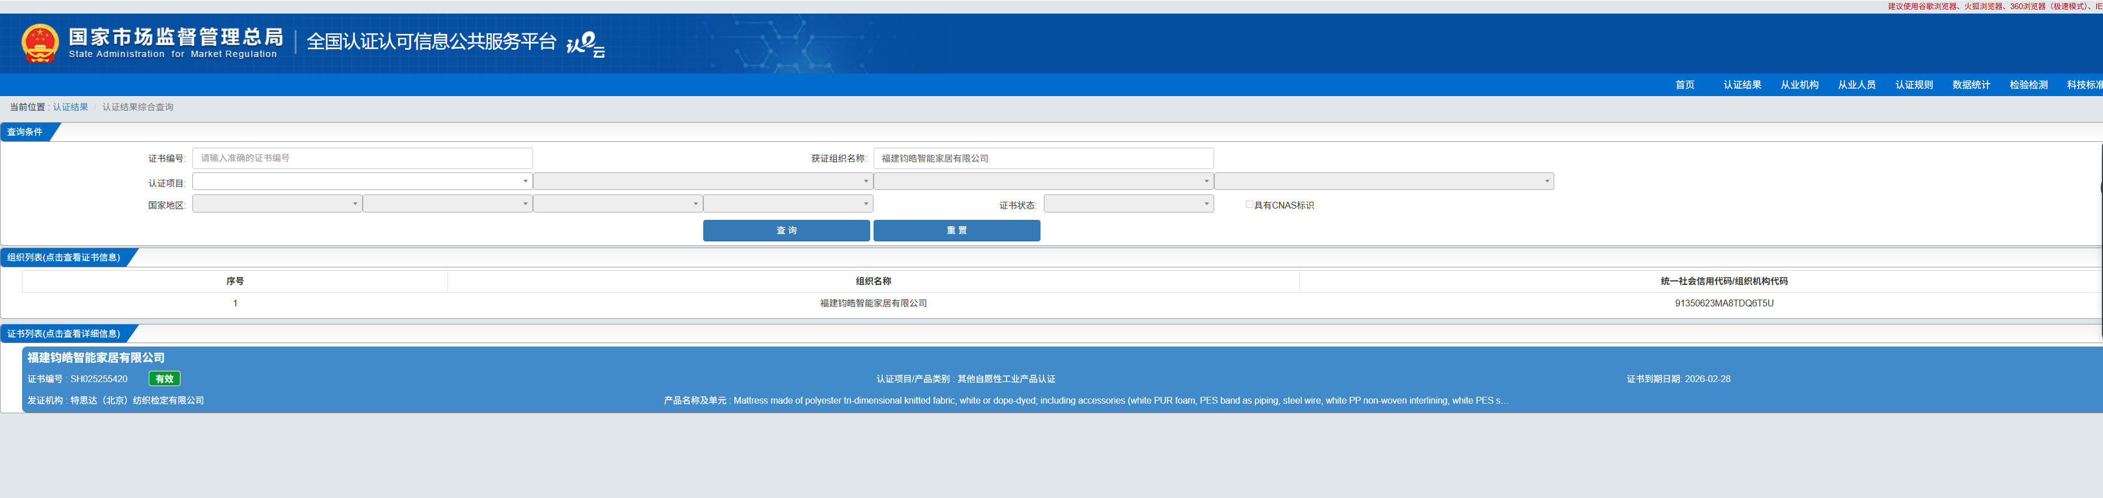Go to 首页 in the navigation bar

tap(1684, 85)
